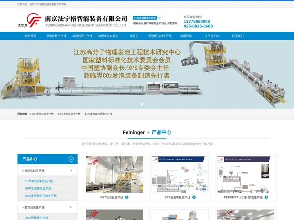Open the 联系我们 navigation item
The image size is (294, 220).
pos(238,36)
